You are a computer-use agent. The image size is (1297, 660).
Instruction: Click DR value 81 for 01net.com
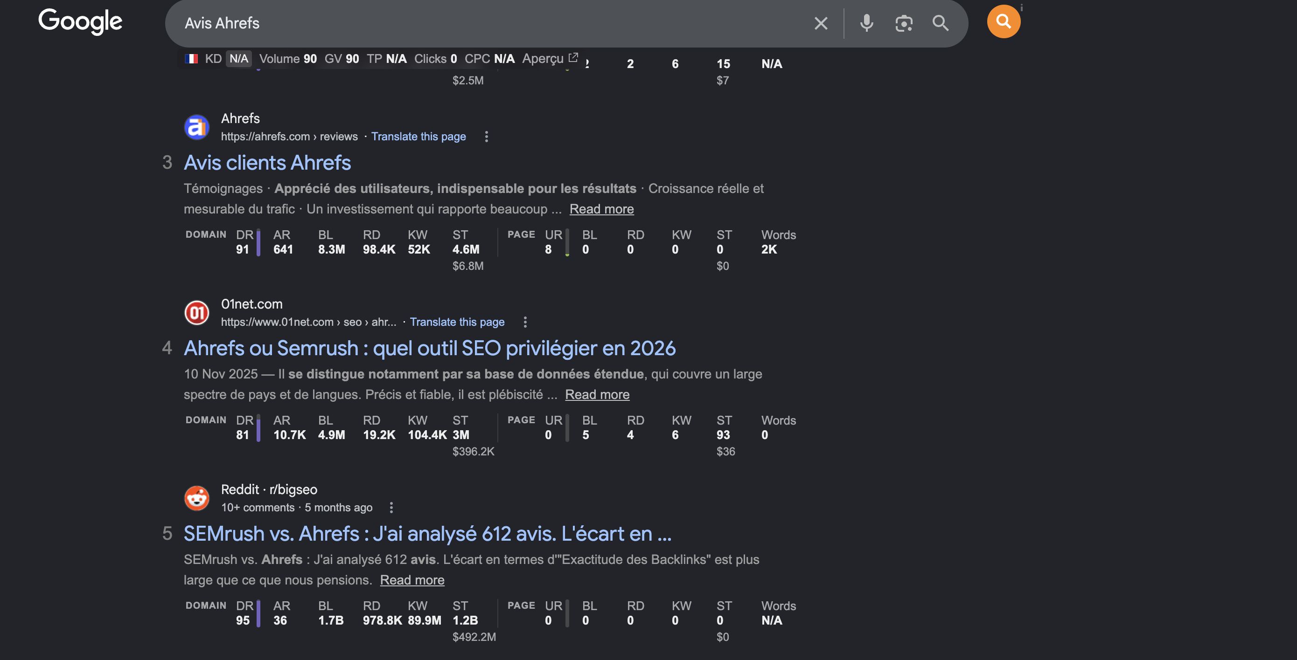(243, 435)
